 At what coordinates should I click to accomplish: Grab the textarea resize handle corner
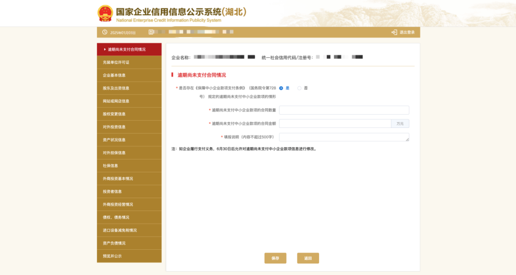coord(408,139)
